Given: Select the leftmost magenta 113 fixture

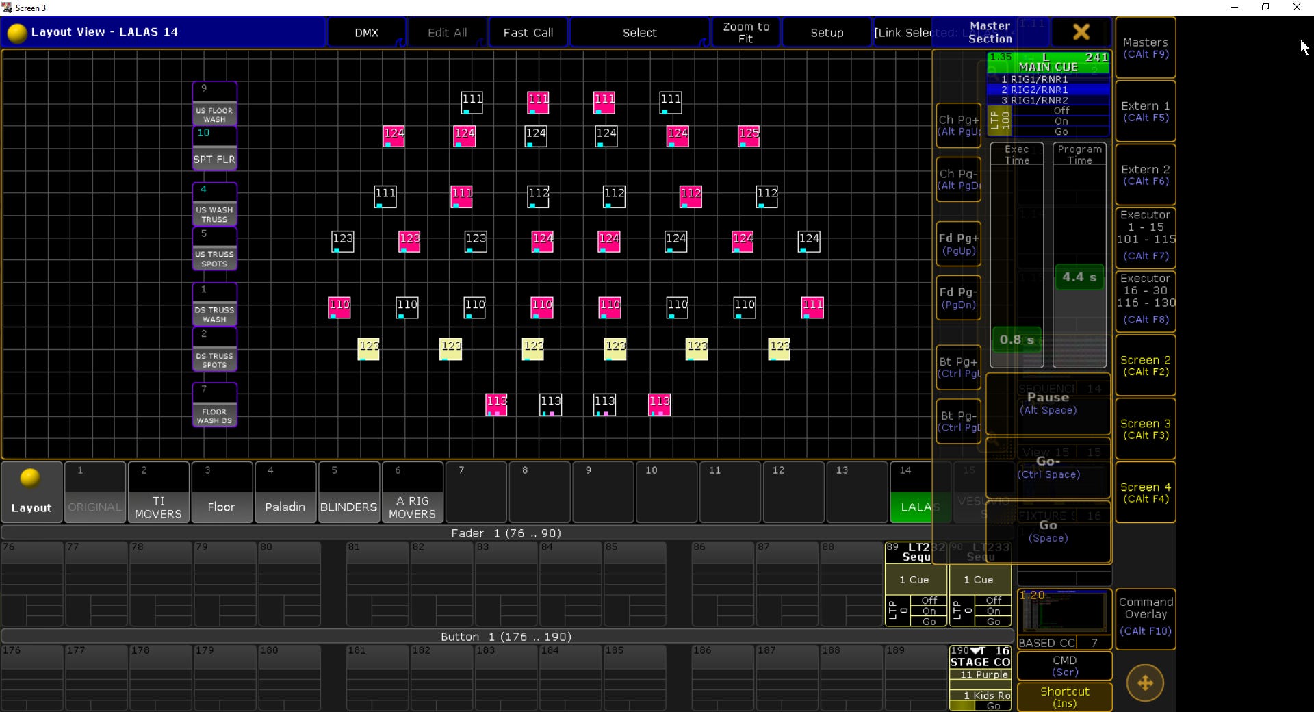Looking at the screenshot, I should pyautogui.click(x=496, y=404).
